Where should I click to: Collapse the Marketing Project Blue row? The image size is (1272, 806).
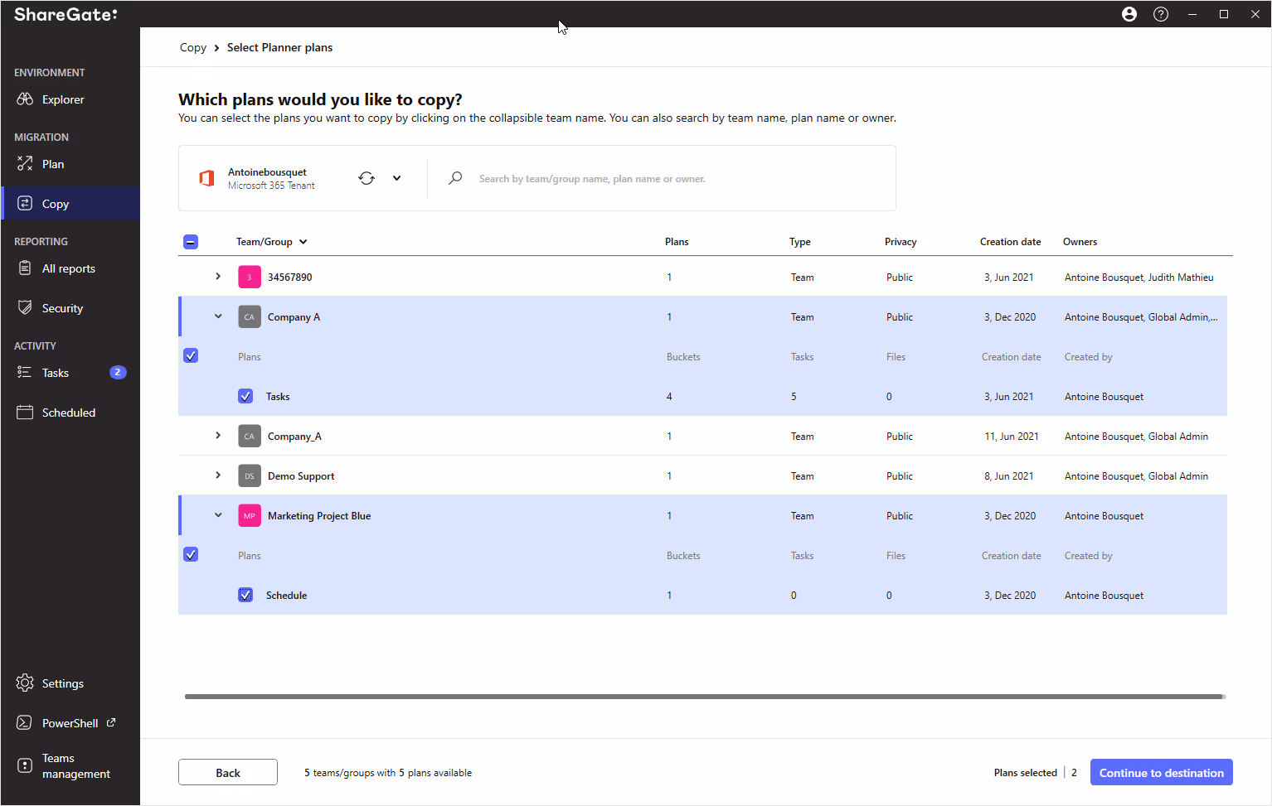pos(218,514)
